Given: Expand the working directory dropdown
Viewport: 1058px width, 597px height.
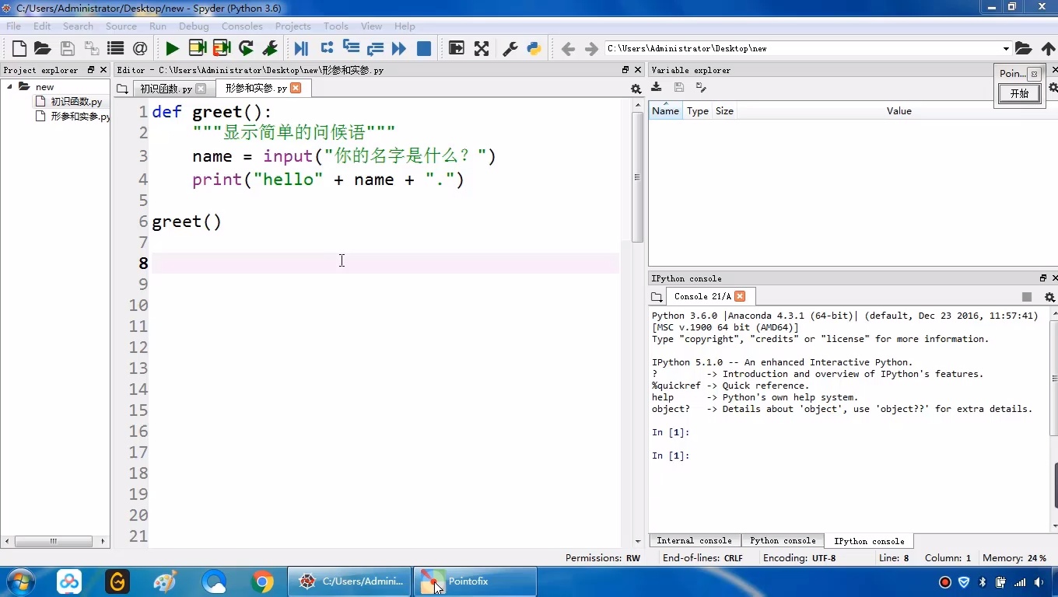Looking at the screenshot, I should (1007, 47).
